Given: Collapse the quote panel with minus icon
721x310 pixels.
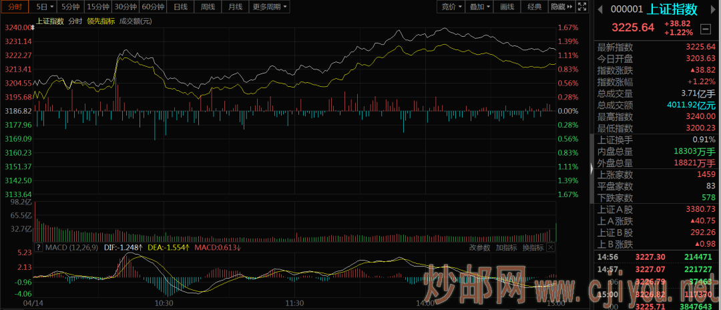Looking at the screenshot, I should [705, 29].
